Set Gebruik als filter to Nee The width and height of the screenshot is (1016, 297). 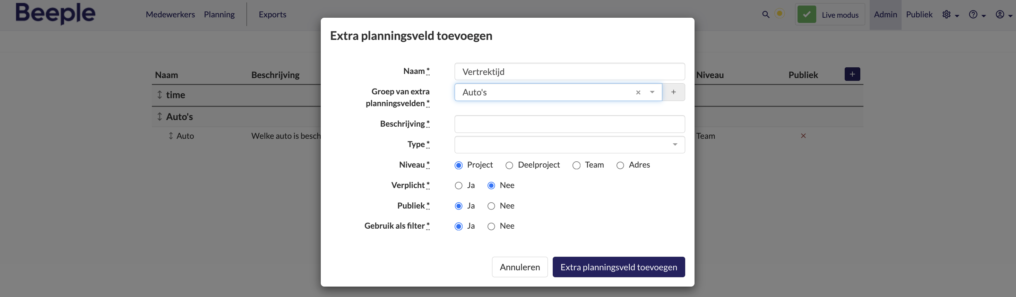click(491, 227)
